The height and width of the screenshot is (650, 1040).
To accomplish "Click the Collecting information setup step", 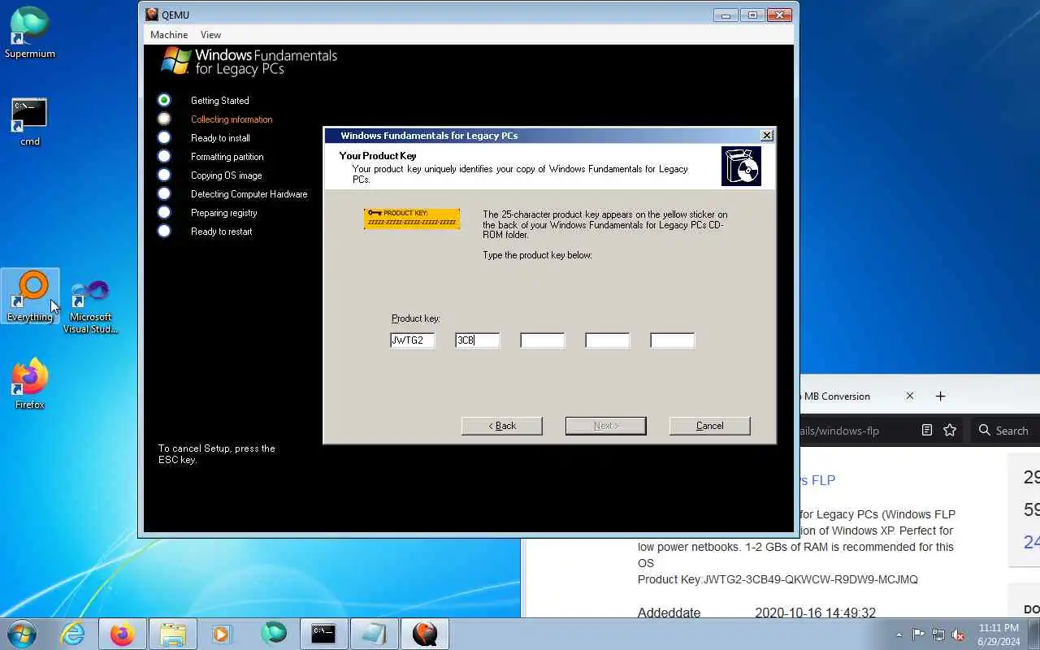I will (x=232, y=119).
